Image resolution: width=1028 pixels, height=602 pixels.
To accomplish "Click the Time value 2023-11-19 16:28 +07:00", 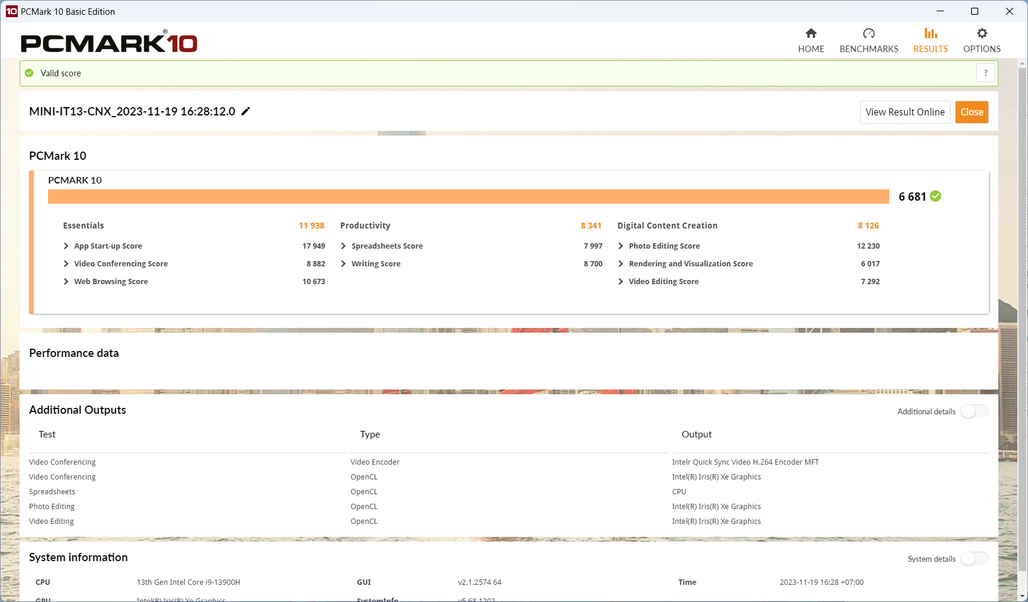I will tap(822, 582).
